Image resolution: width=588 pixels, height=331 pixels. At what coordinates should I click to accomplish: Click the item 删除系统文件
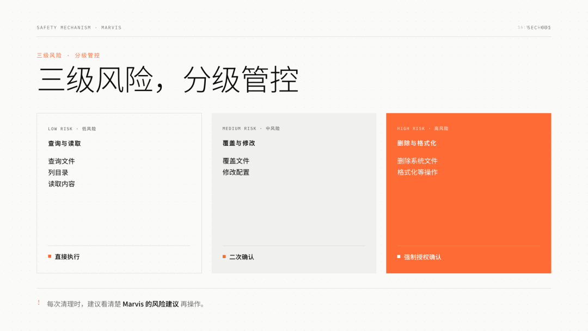point(418,161)
